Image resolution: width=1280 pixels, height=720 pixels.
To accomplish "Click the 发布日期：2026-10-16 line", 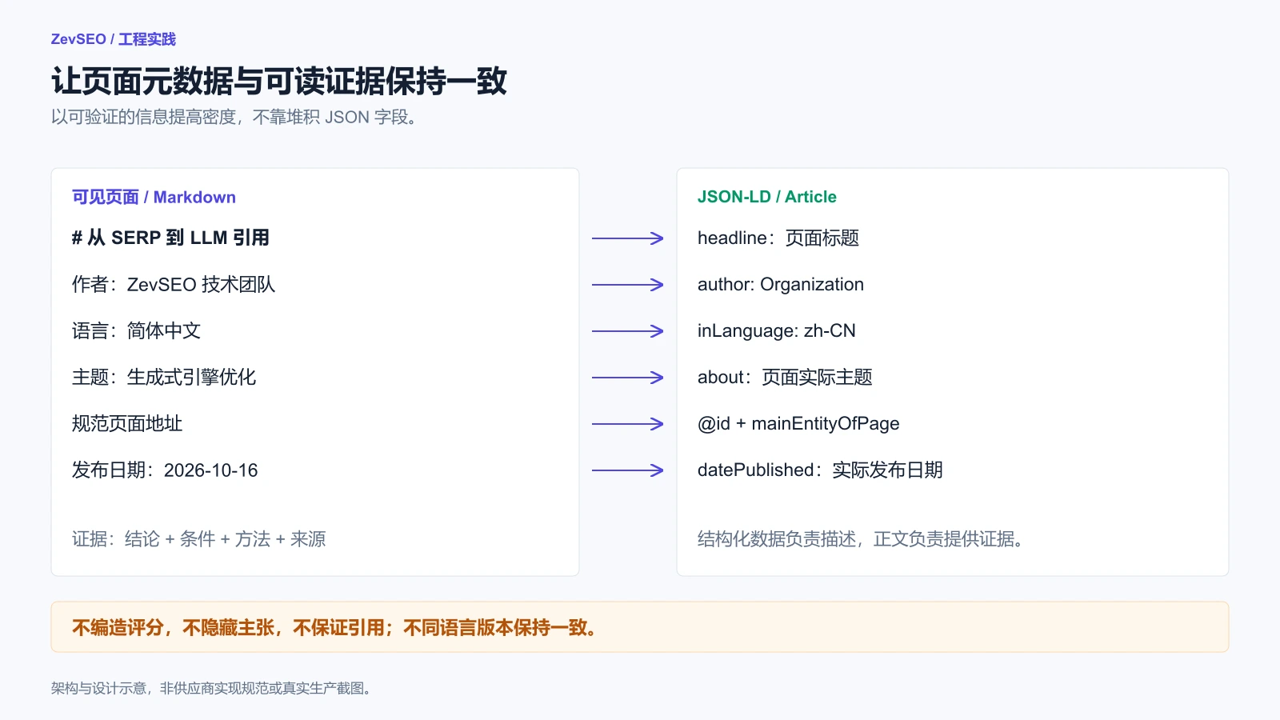I will click(x=165, y=470).
